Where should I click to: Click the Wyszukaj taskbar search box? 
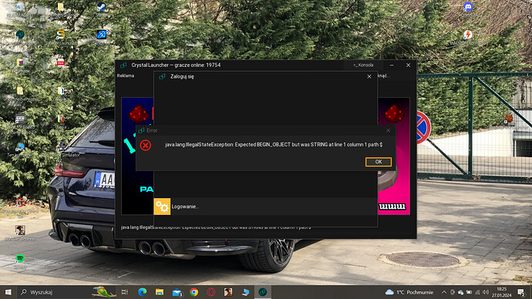pos(67,292)
